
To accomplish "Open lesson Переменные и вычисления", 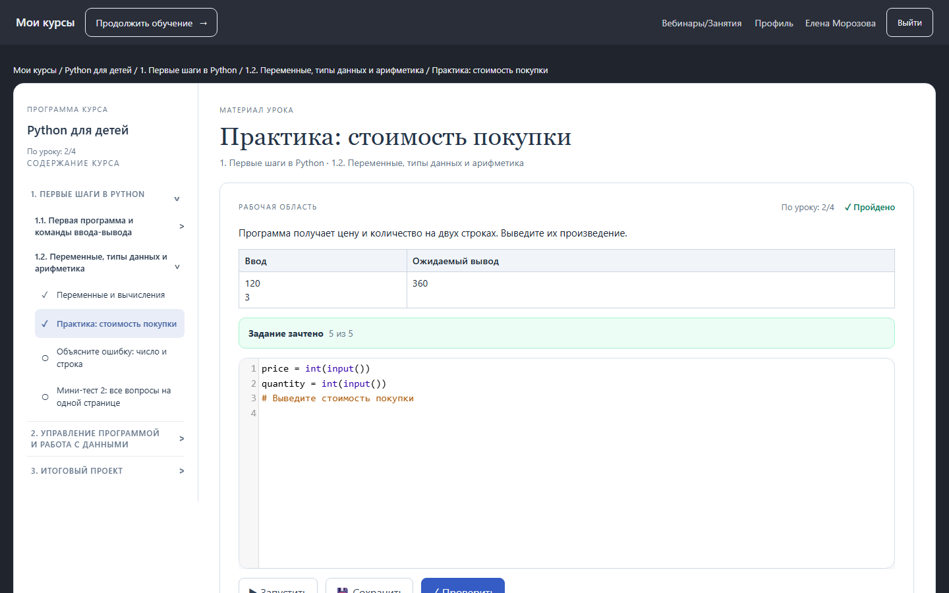I will tap(110, 295).
